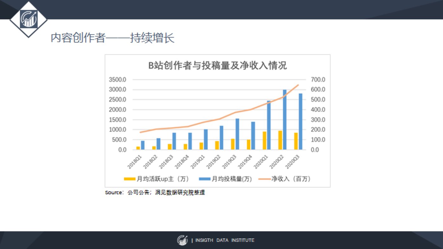Select the secondary axis value 700.0

coord(318,79)
